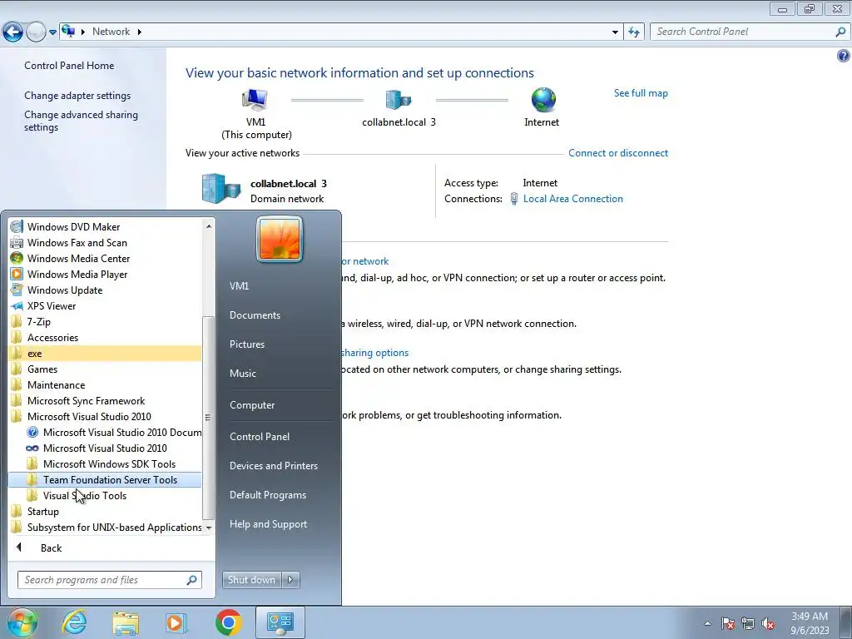
Task: Click Change advanced sharing settings
Action: (x=81, y=121)
